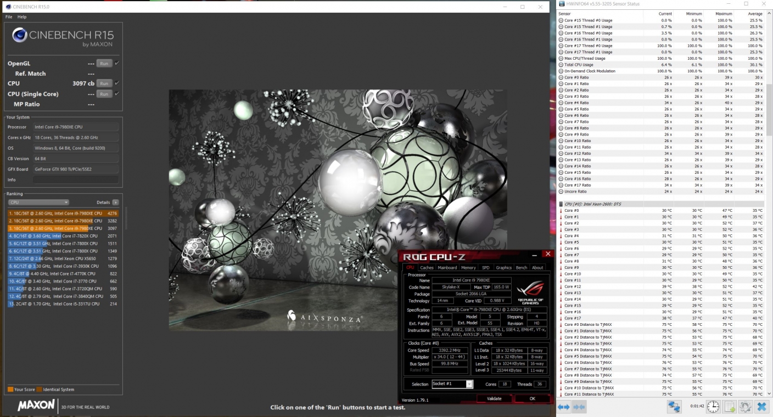Viewport: 773px width, 417px height.
Task: Select the Max CPU/Thread Usage sensor row
Action: click(x=661, y=58)
